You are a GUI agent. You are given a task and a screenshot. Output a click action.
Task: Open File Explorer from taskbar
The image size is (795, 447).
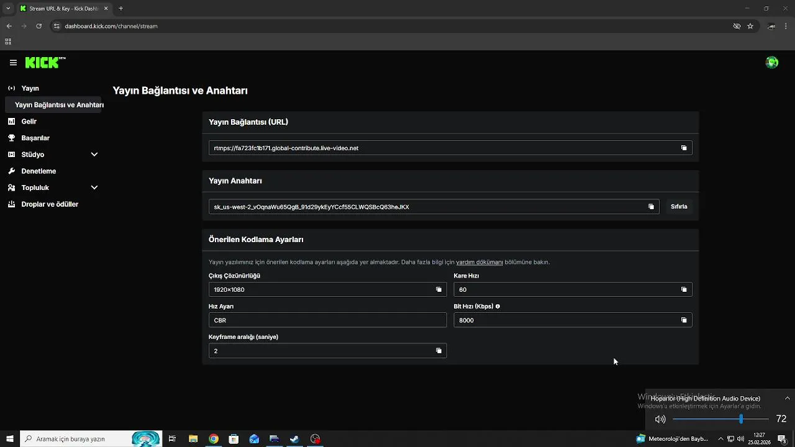pyautogui.click(x=193, y=439)
